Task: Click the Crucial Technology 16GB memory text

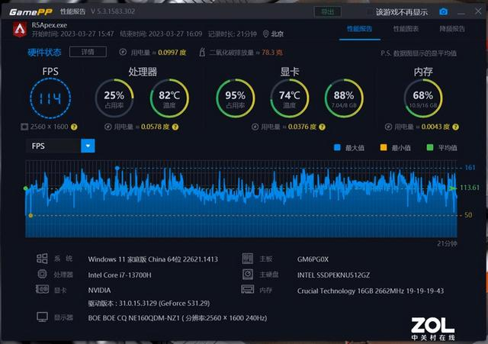Action: point(371,291)
